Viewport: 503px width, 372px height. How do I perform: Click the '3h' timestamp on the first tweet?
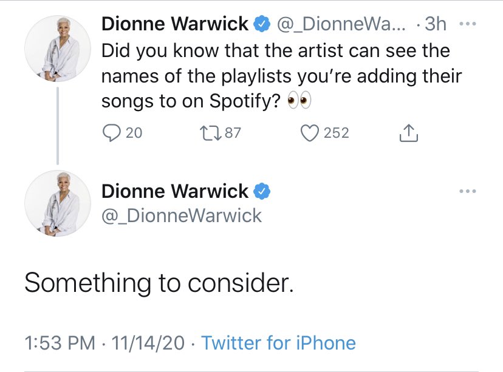point(436,25)
